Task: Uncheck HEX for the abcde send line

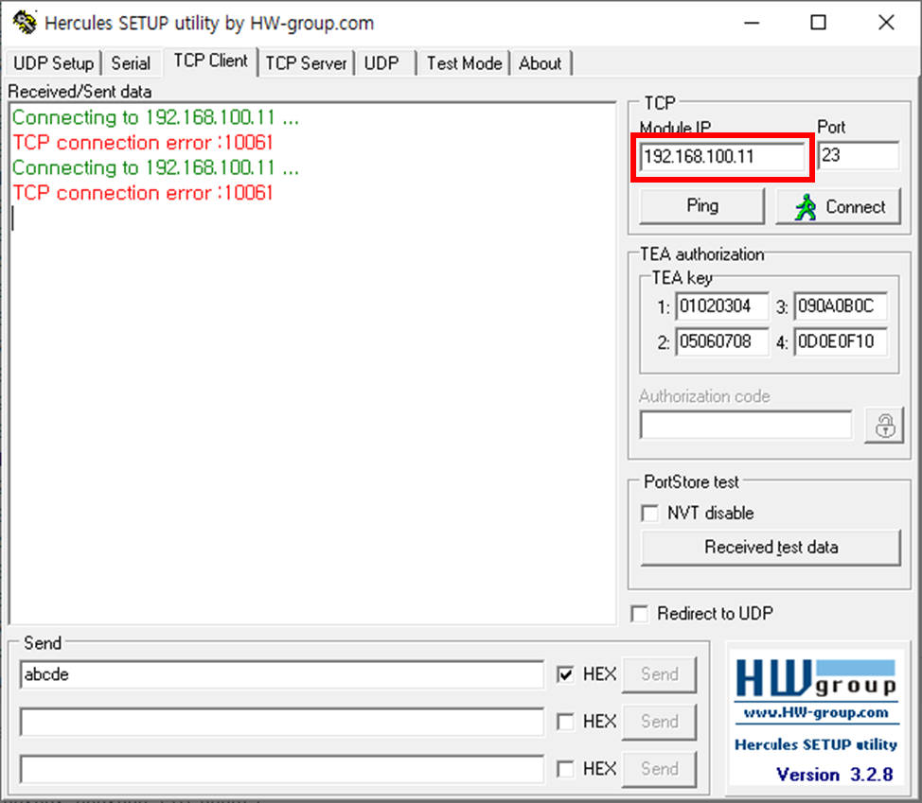Action: click(565, 674)
